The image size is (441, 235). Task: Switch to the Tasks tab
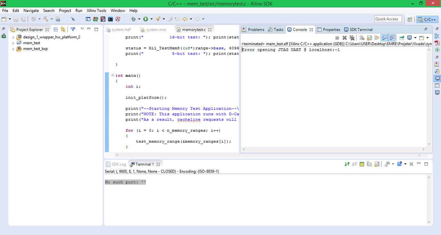click(276, 30)
